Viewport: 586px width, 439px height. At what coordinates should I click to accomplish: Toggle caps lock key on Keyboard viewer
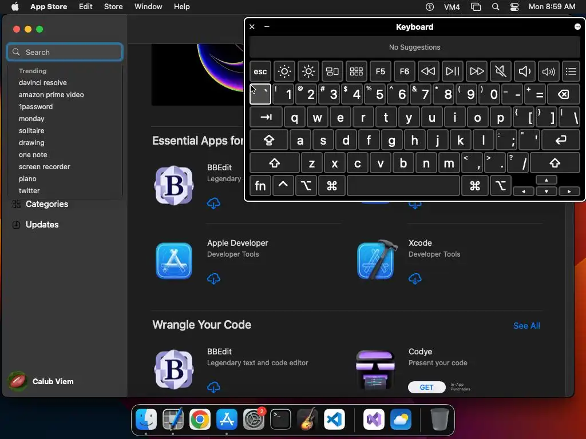coord(269,140)
